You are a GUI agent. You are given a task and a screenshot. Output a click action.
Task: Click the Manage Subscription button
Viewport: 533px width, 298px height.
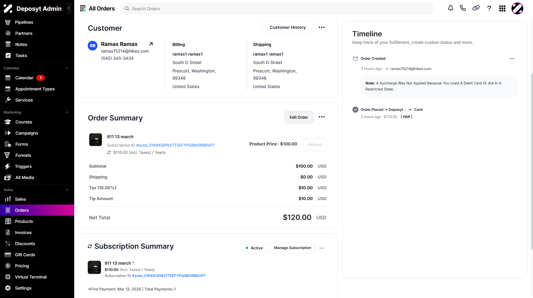coord(292,248)
